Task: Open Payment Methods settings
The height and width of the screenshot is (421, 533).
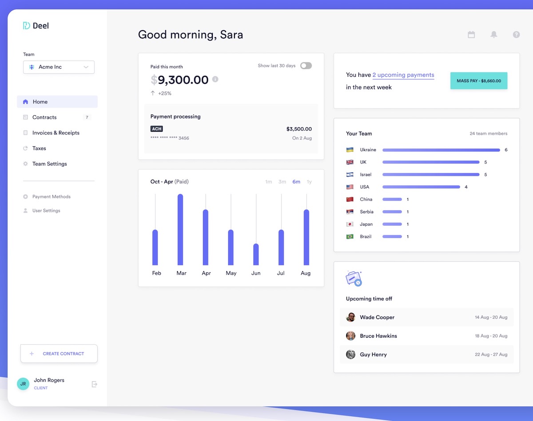Action: pos(51,197)
